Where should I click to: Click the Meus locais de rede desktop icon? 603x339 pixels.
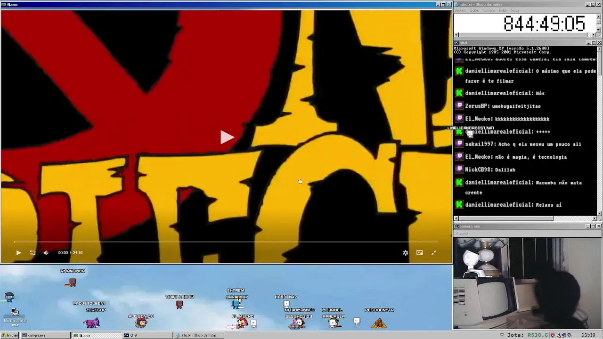coord(15,316)
